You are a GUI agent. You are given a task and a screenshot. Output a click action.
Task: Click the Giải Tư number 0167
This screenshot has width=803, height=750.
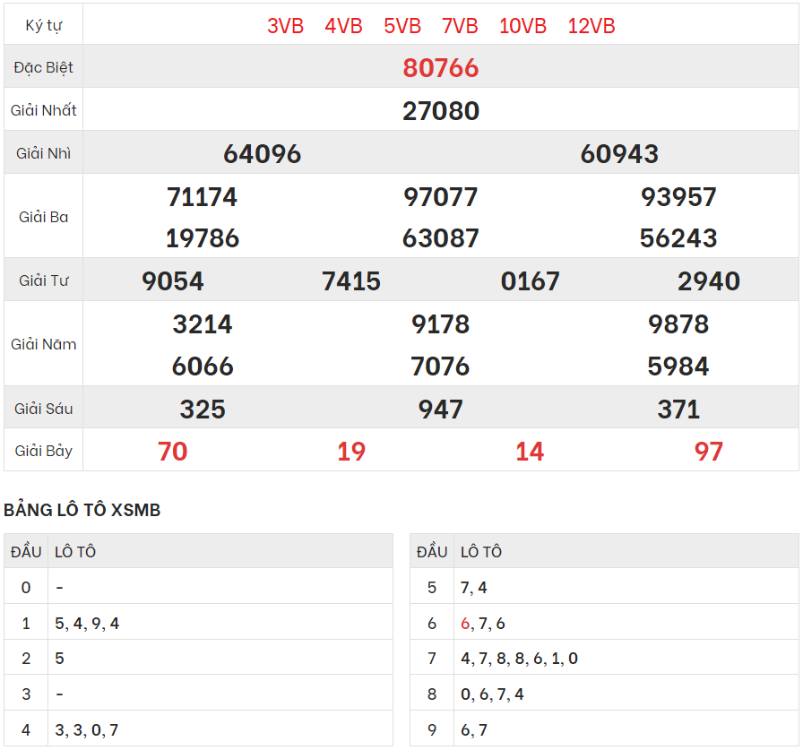(531, 281)
